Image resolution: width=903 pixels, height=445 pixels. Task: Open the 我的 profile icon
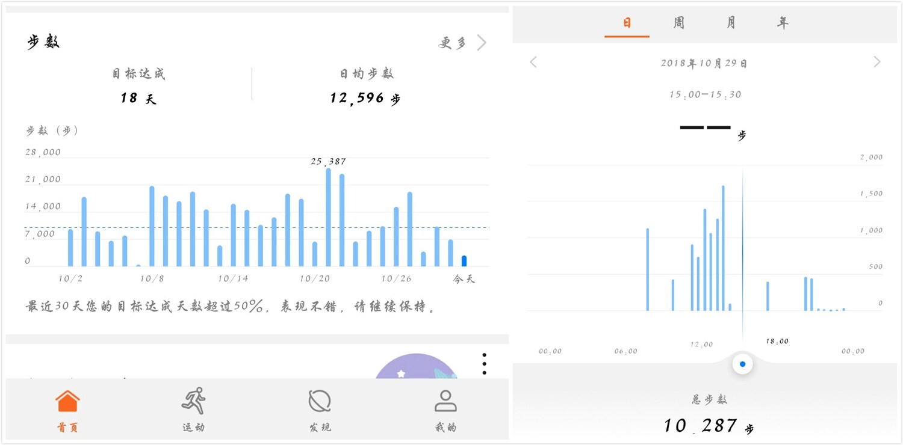(445, 402)
